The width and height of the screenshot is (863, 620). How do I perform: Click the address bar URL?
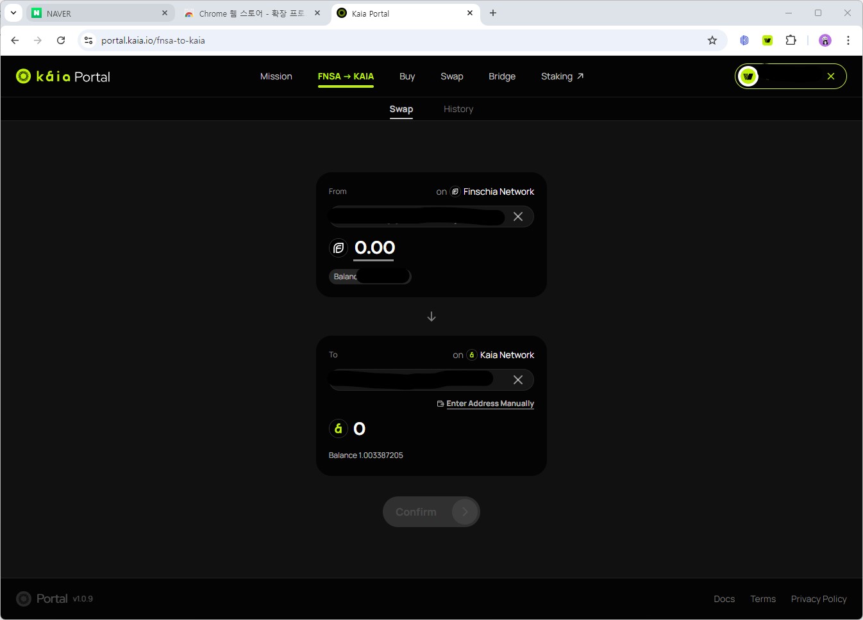tap(153, 40)
